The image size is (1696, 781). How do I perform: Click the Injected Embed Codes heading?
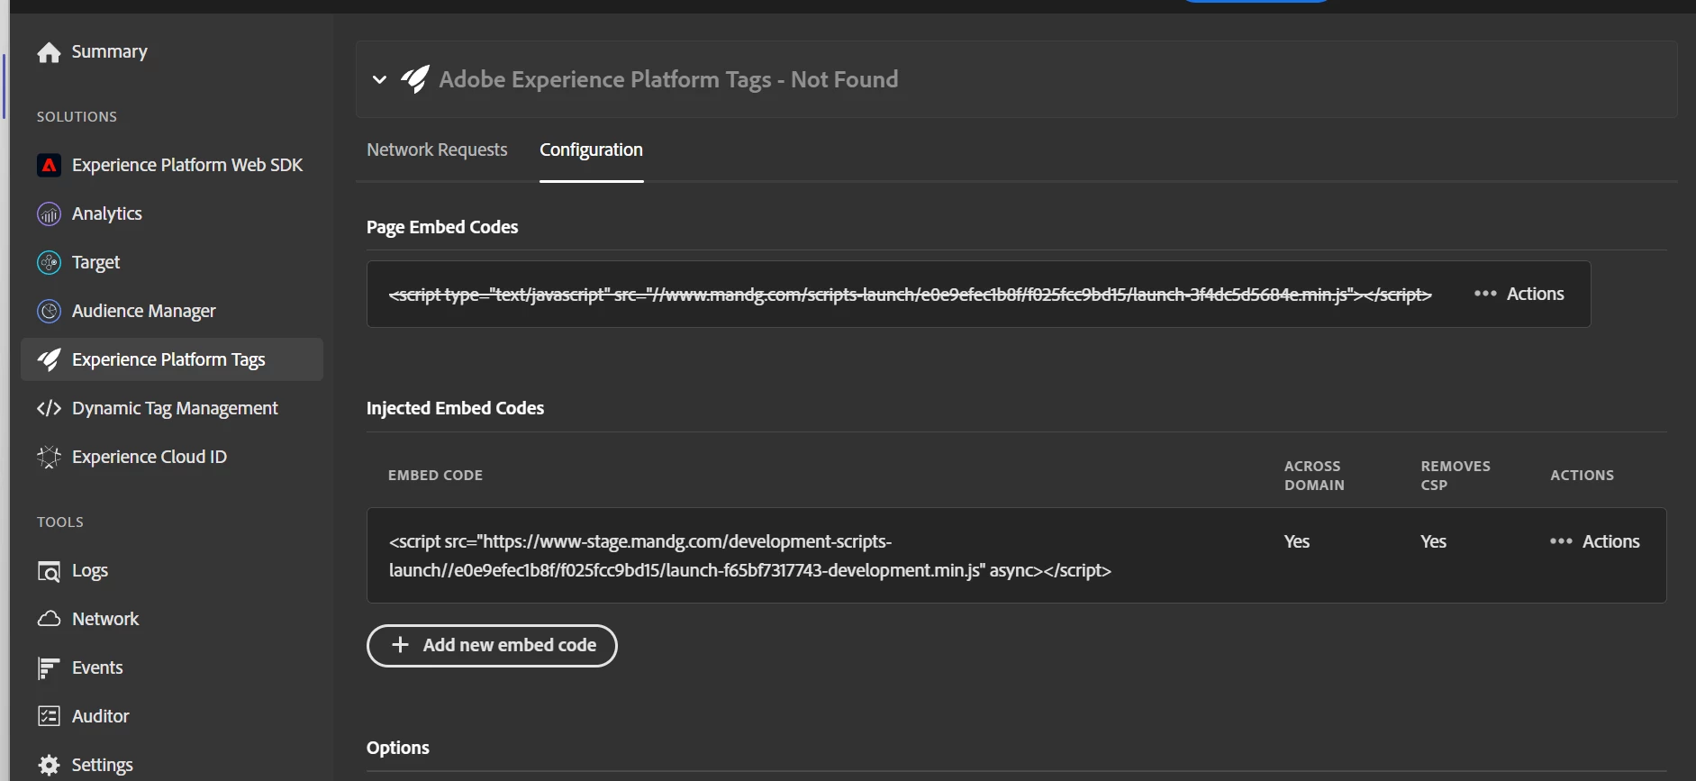coord(455,408)
